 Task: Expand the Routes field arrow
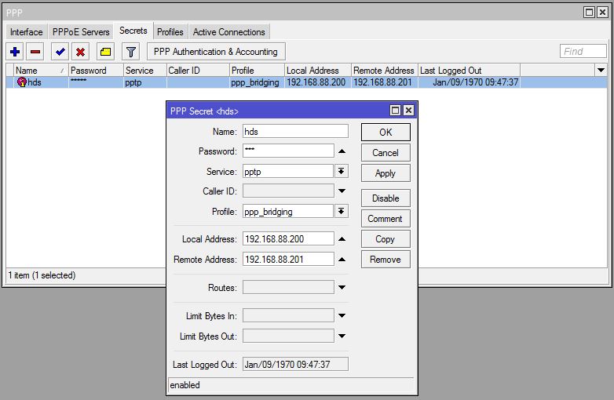342,287
